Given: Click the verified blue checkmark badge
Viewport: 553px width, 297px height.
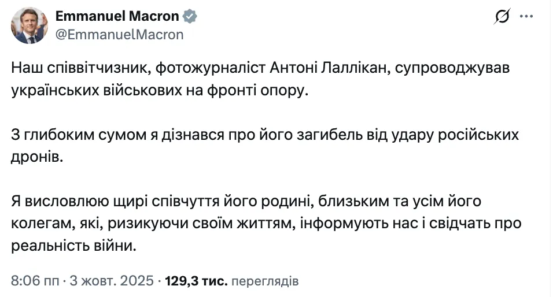Looking at the screenshot, I should (191, 17).
